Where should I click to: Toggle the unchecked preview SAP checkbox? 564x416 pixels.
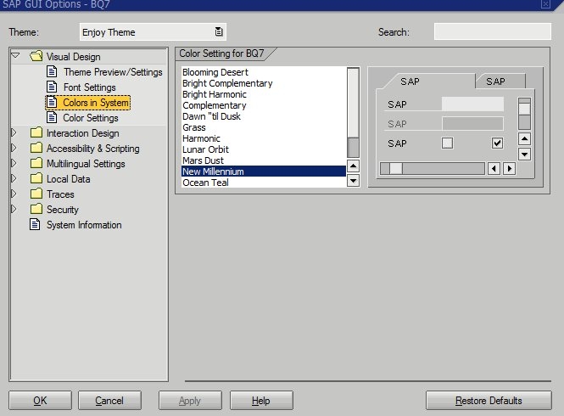coord(447,143)
